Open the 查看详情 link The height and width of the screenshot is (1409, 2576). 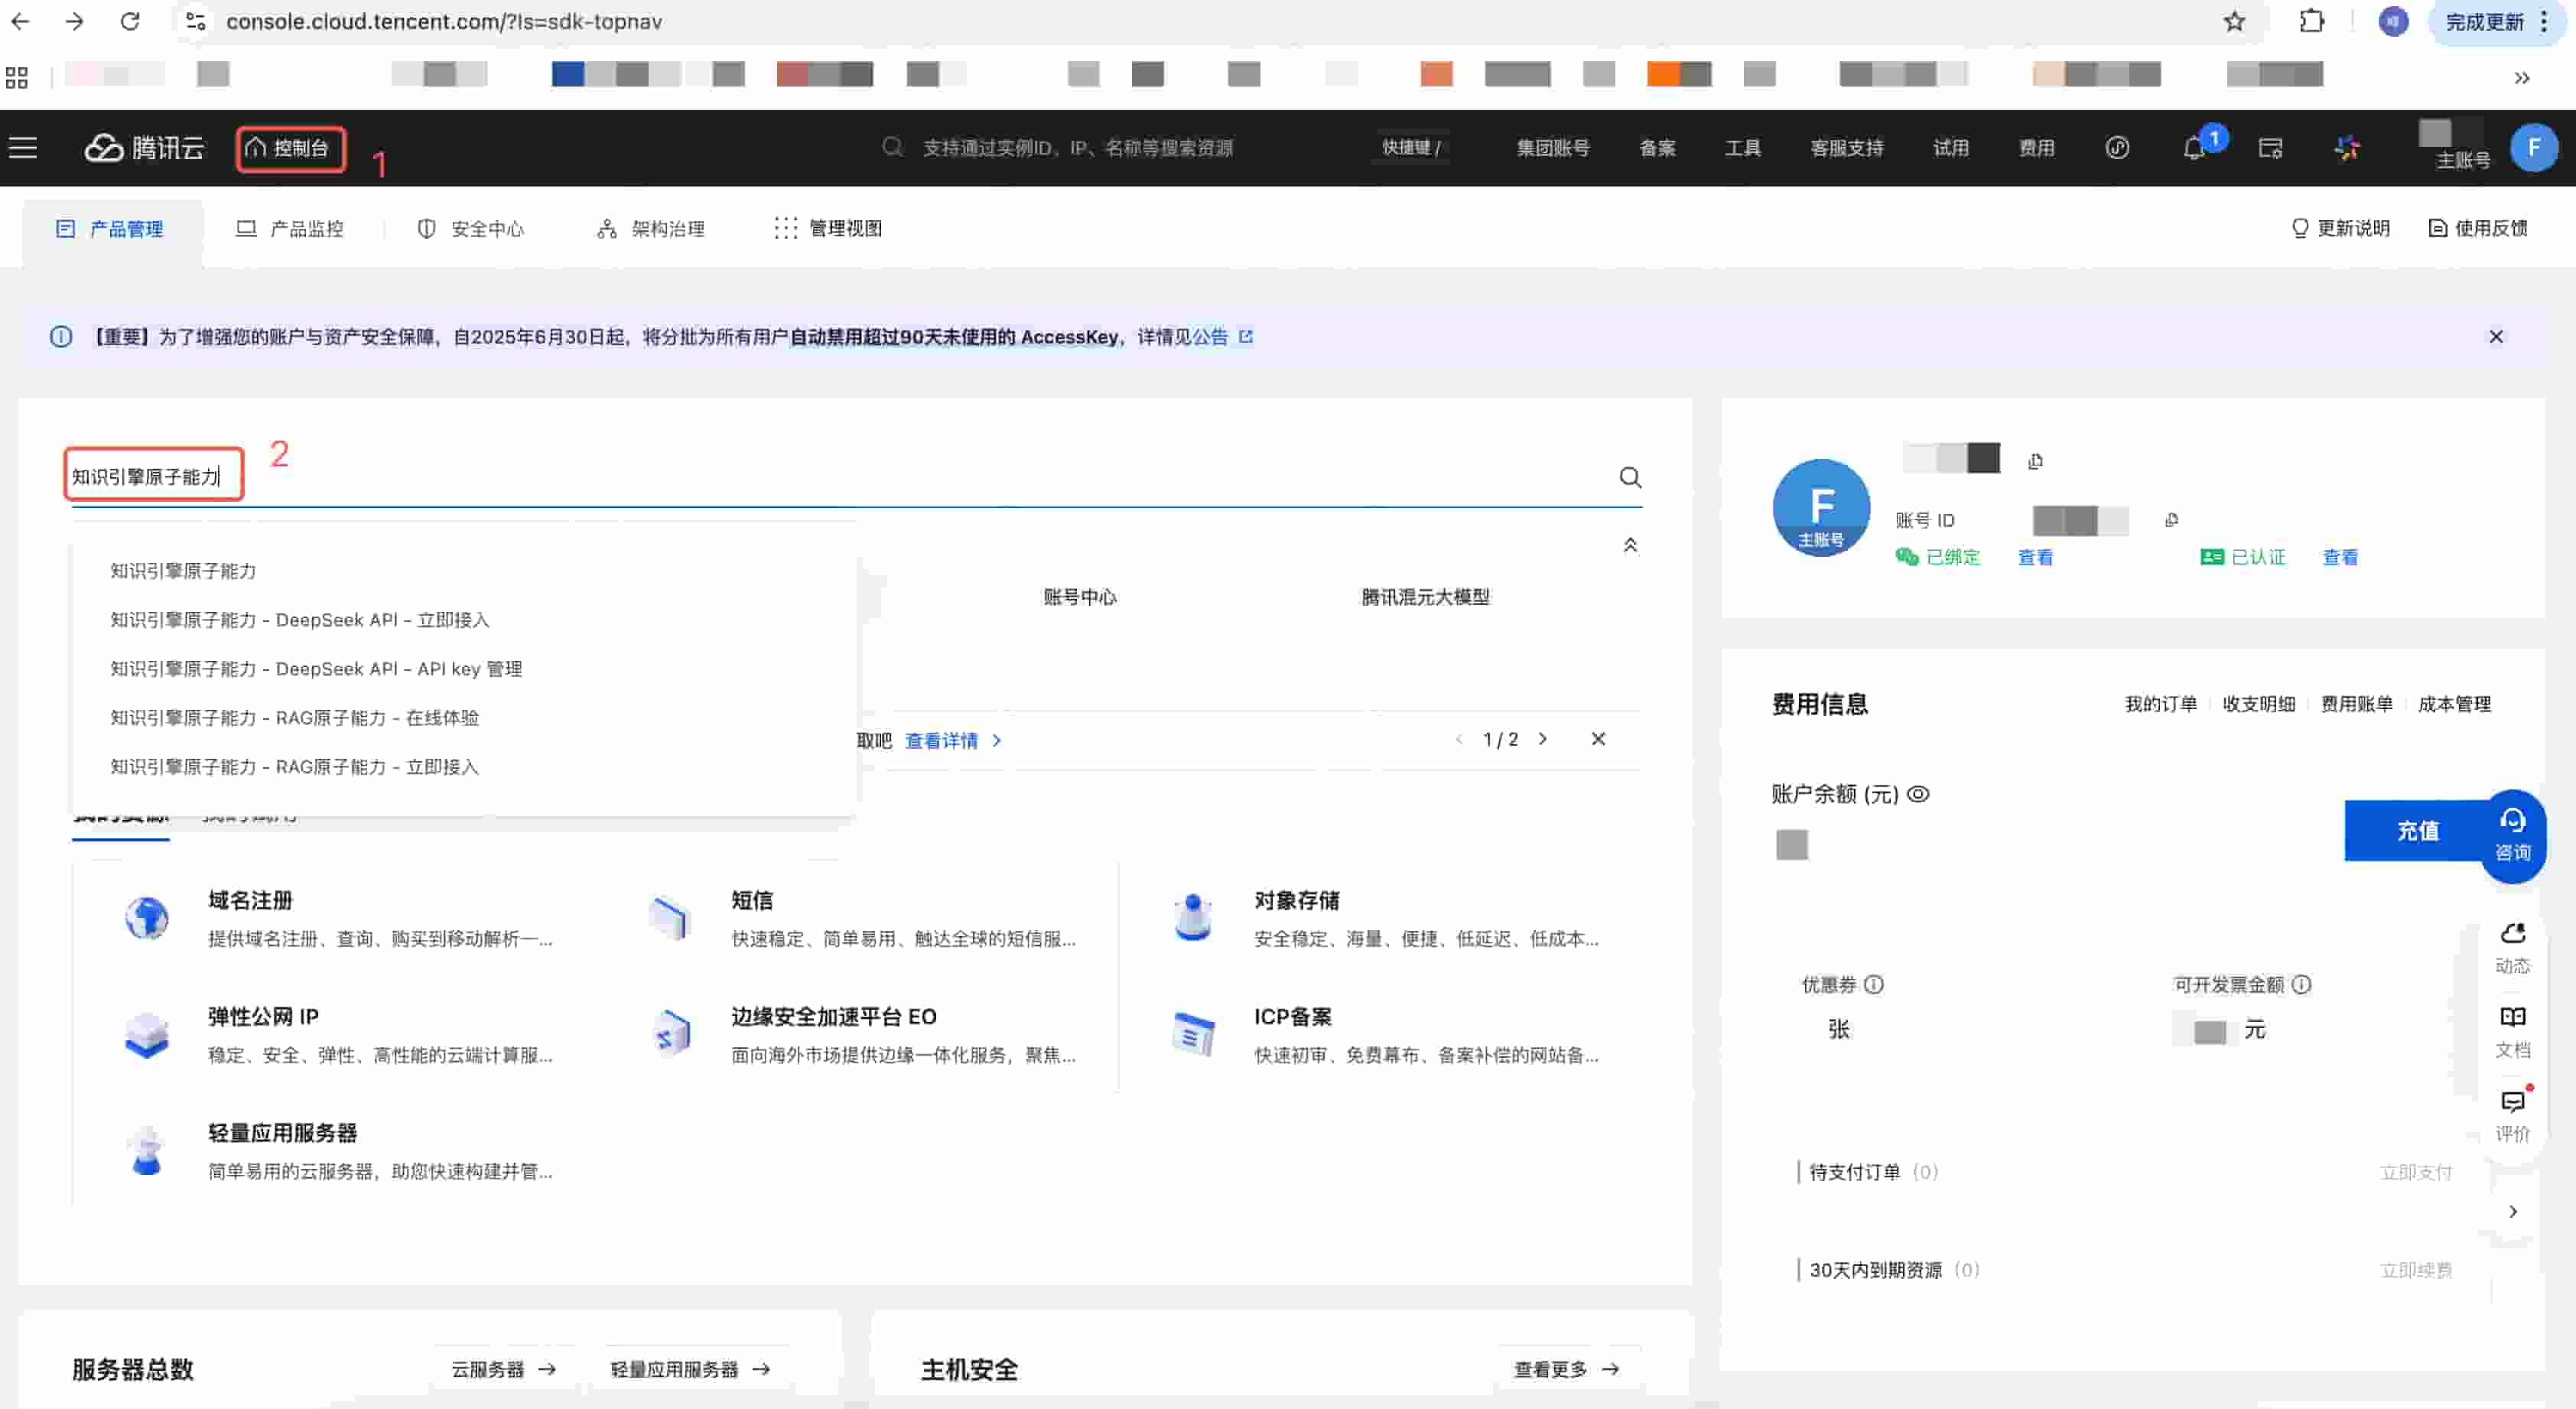[x=941, y=740]
